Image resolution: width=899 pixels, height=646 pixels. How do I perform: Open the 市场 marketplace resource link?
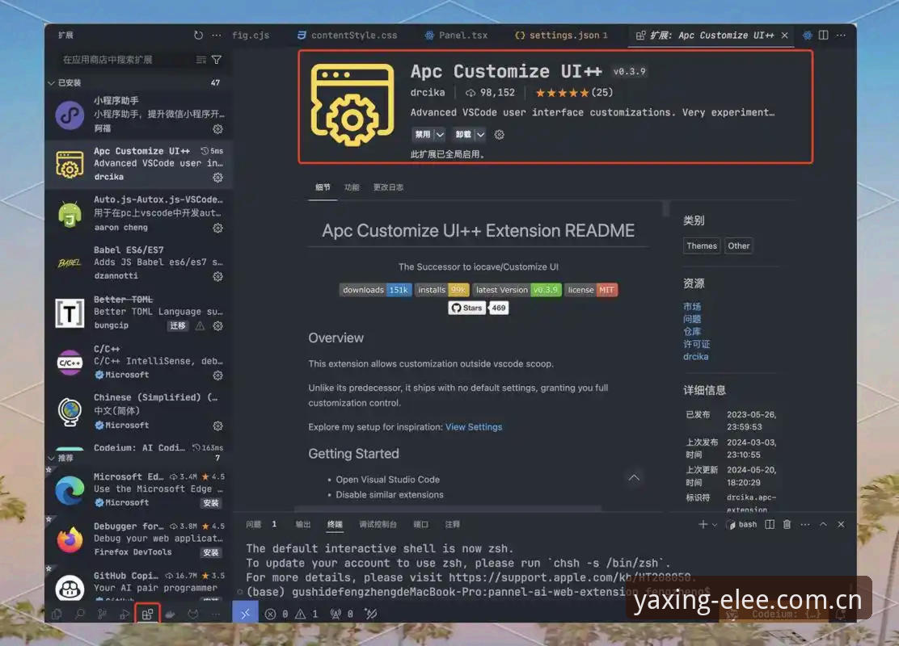click(692, 306)
